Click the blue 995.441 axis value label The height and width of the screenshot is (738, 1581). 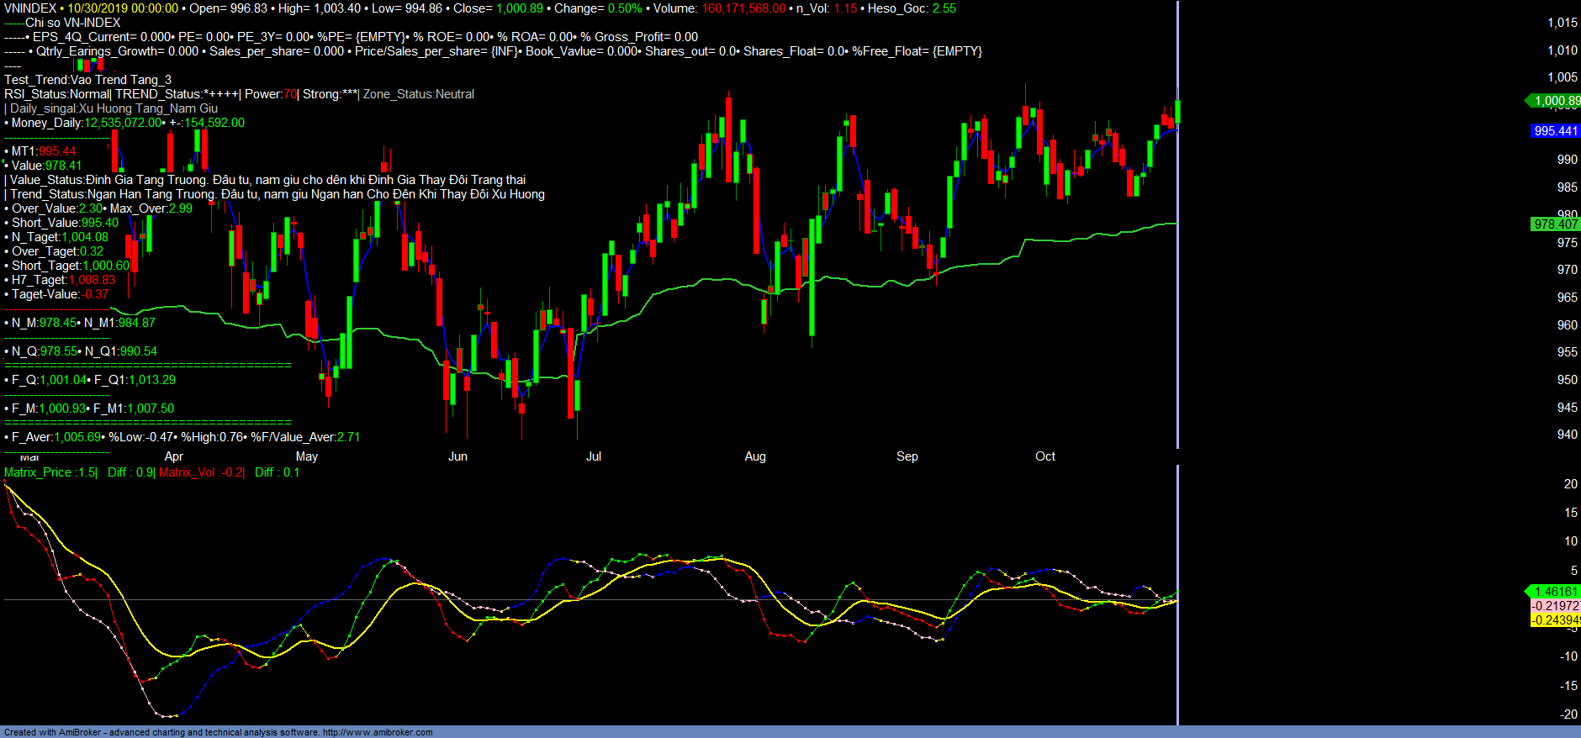point(1555,131)
